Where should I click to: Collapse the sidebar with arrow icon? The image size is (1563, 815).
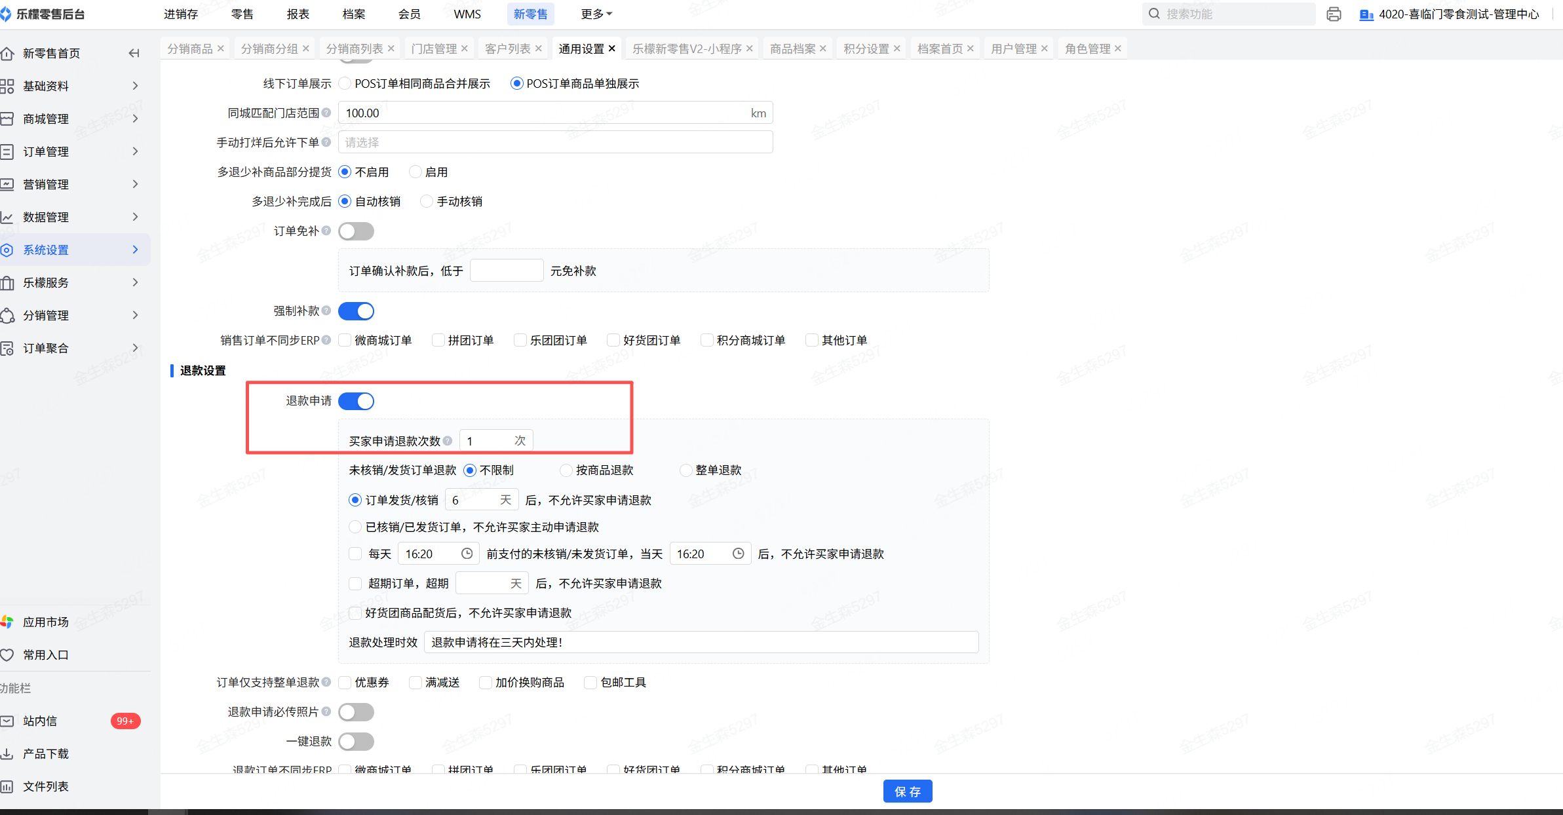coord(134,53)
